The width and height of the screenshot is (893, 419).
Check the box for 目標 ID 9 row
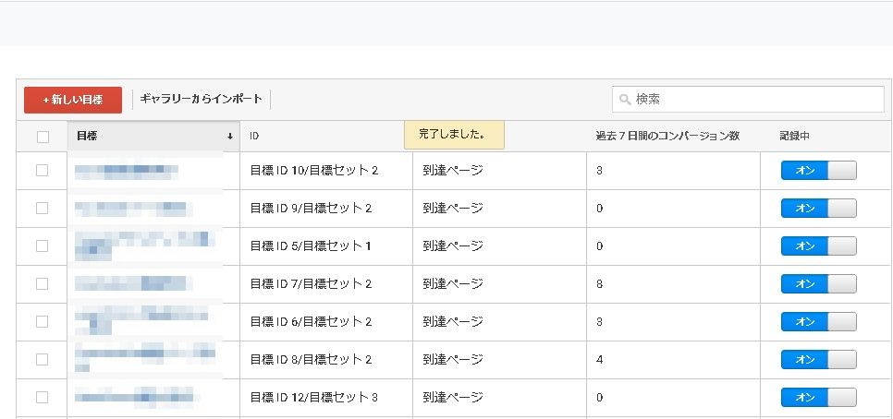coord(42,209)
